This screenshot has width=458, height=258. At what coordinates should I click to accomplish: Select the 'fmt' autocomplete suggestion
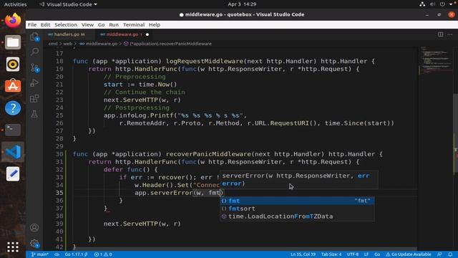tap(297, 201)
